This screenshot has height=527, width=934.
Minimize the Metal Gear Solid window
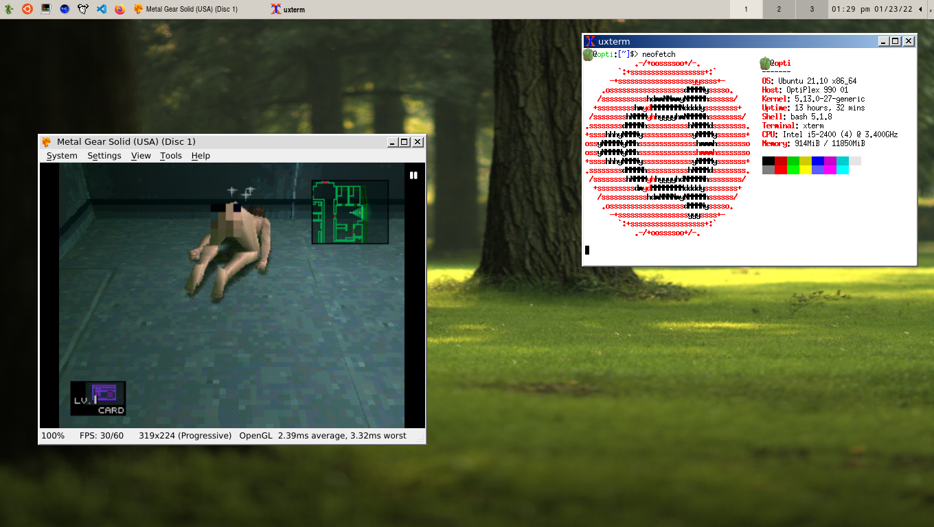pos(392,142)
